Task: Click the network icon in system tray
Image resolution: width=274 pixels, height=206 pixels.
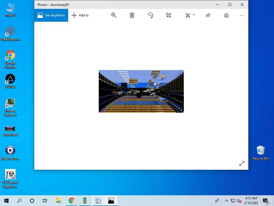Action: pos(233,201)
